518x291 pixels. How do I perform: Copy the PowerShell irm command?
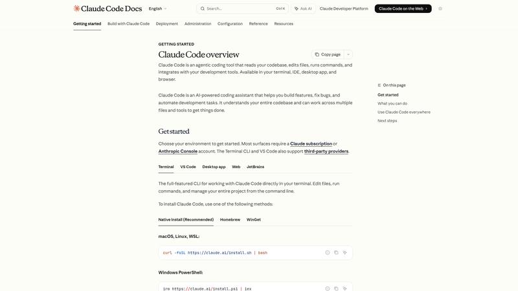(336, 288)
